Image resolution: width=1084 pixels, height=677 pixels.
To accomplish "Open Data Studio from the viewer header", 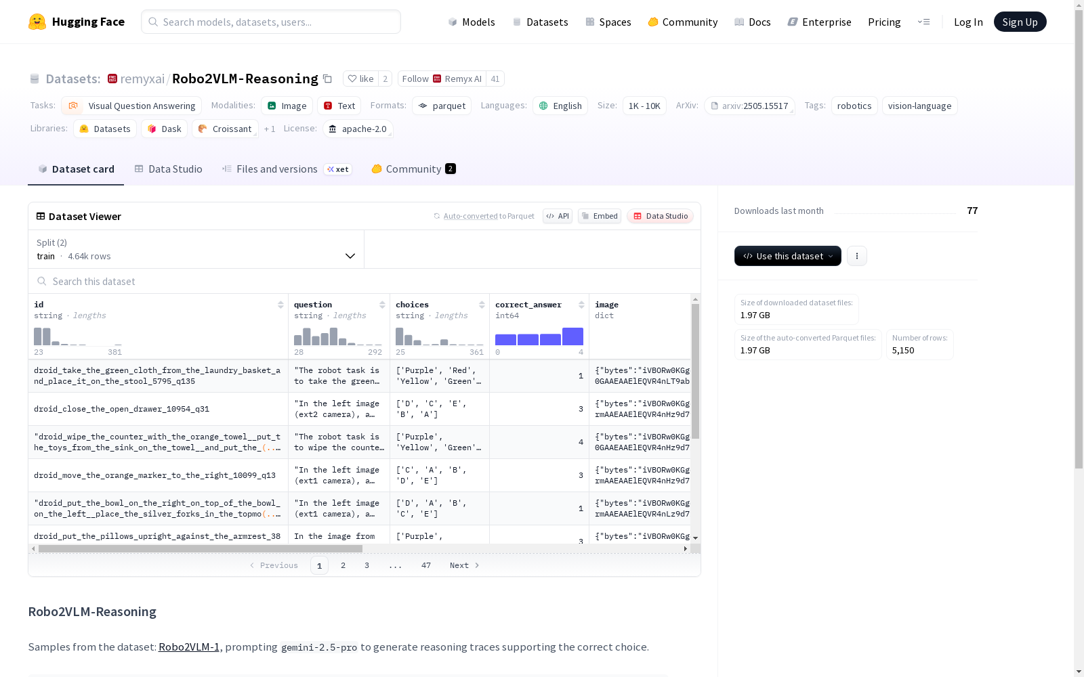I will pos(660,216).
